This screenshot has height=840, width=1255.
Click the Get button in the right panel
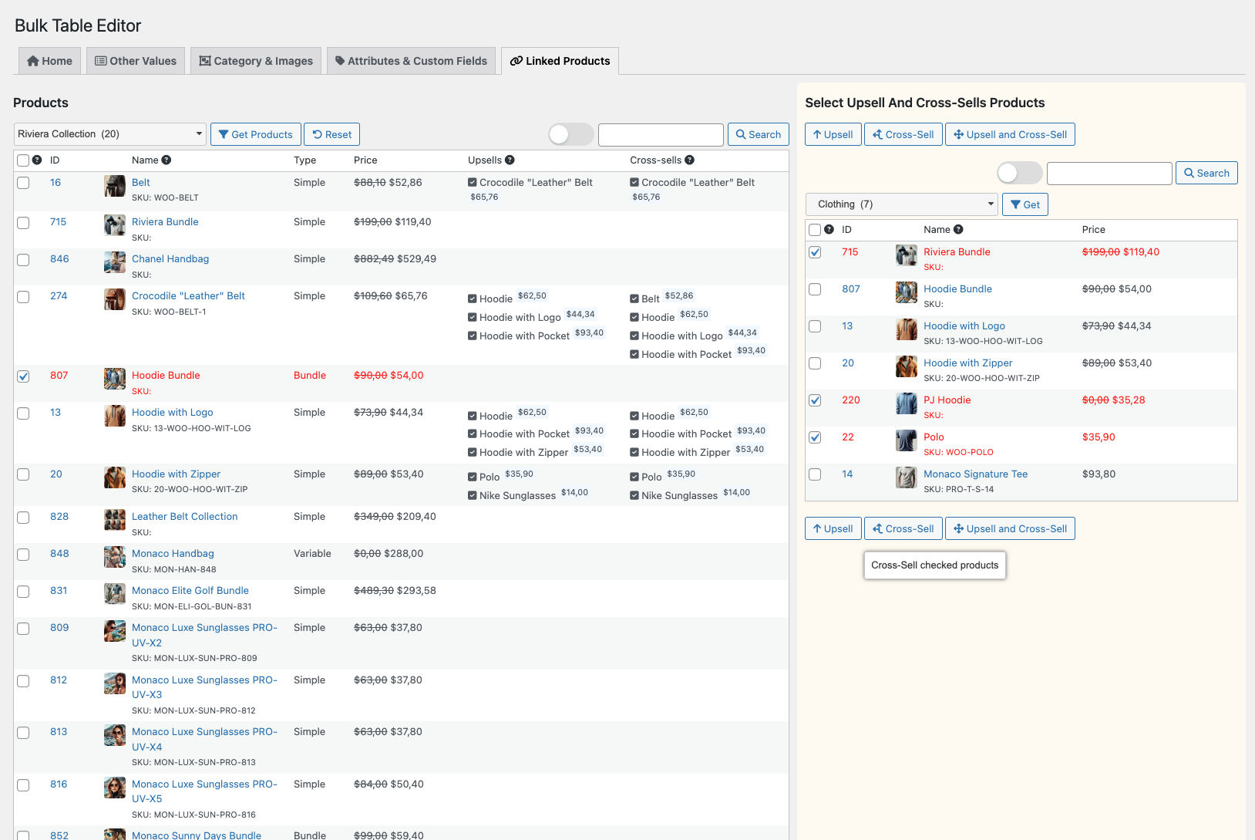[1025, 204]
